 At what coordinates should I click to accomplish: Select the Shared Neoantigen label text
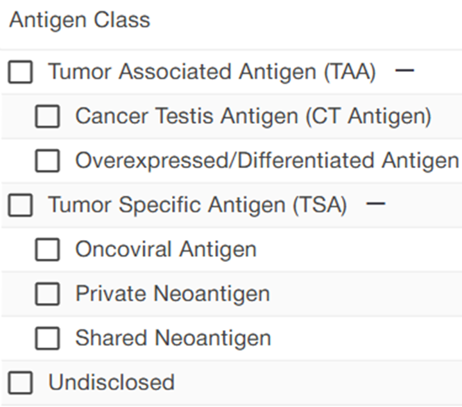click(x=173, y=338)
